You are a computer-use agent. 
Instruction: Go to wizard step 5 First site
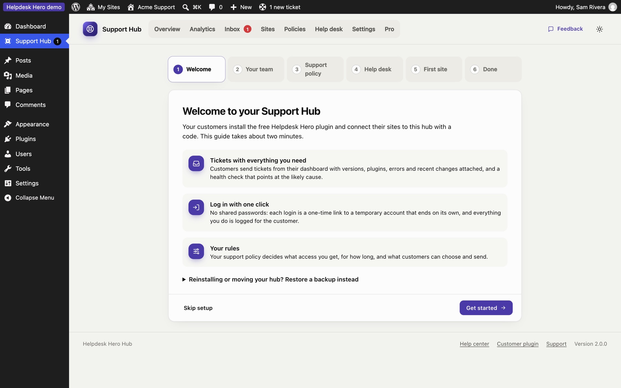[x=434, y=69]
